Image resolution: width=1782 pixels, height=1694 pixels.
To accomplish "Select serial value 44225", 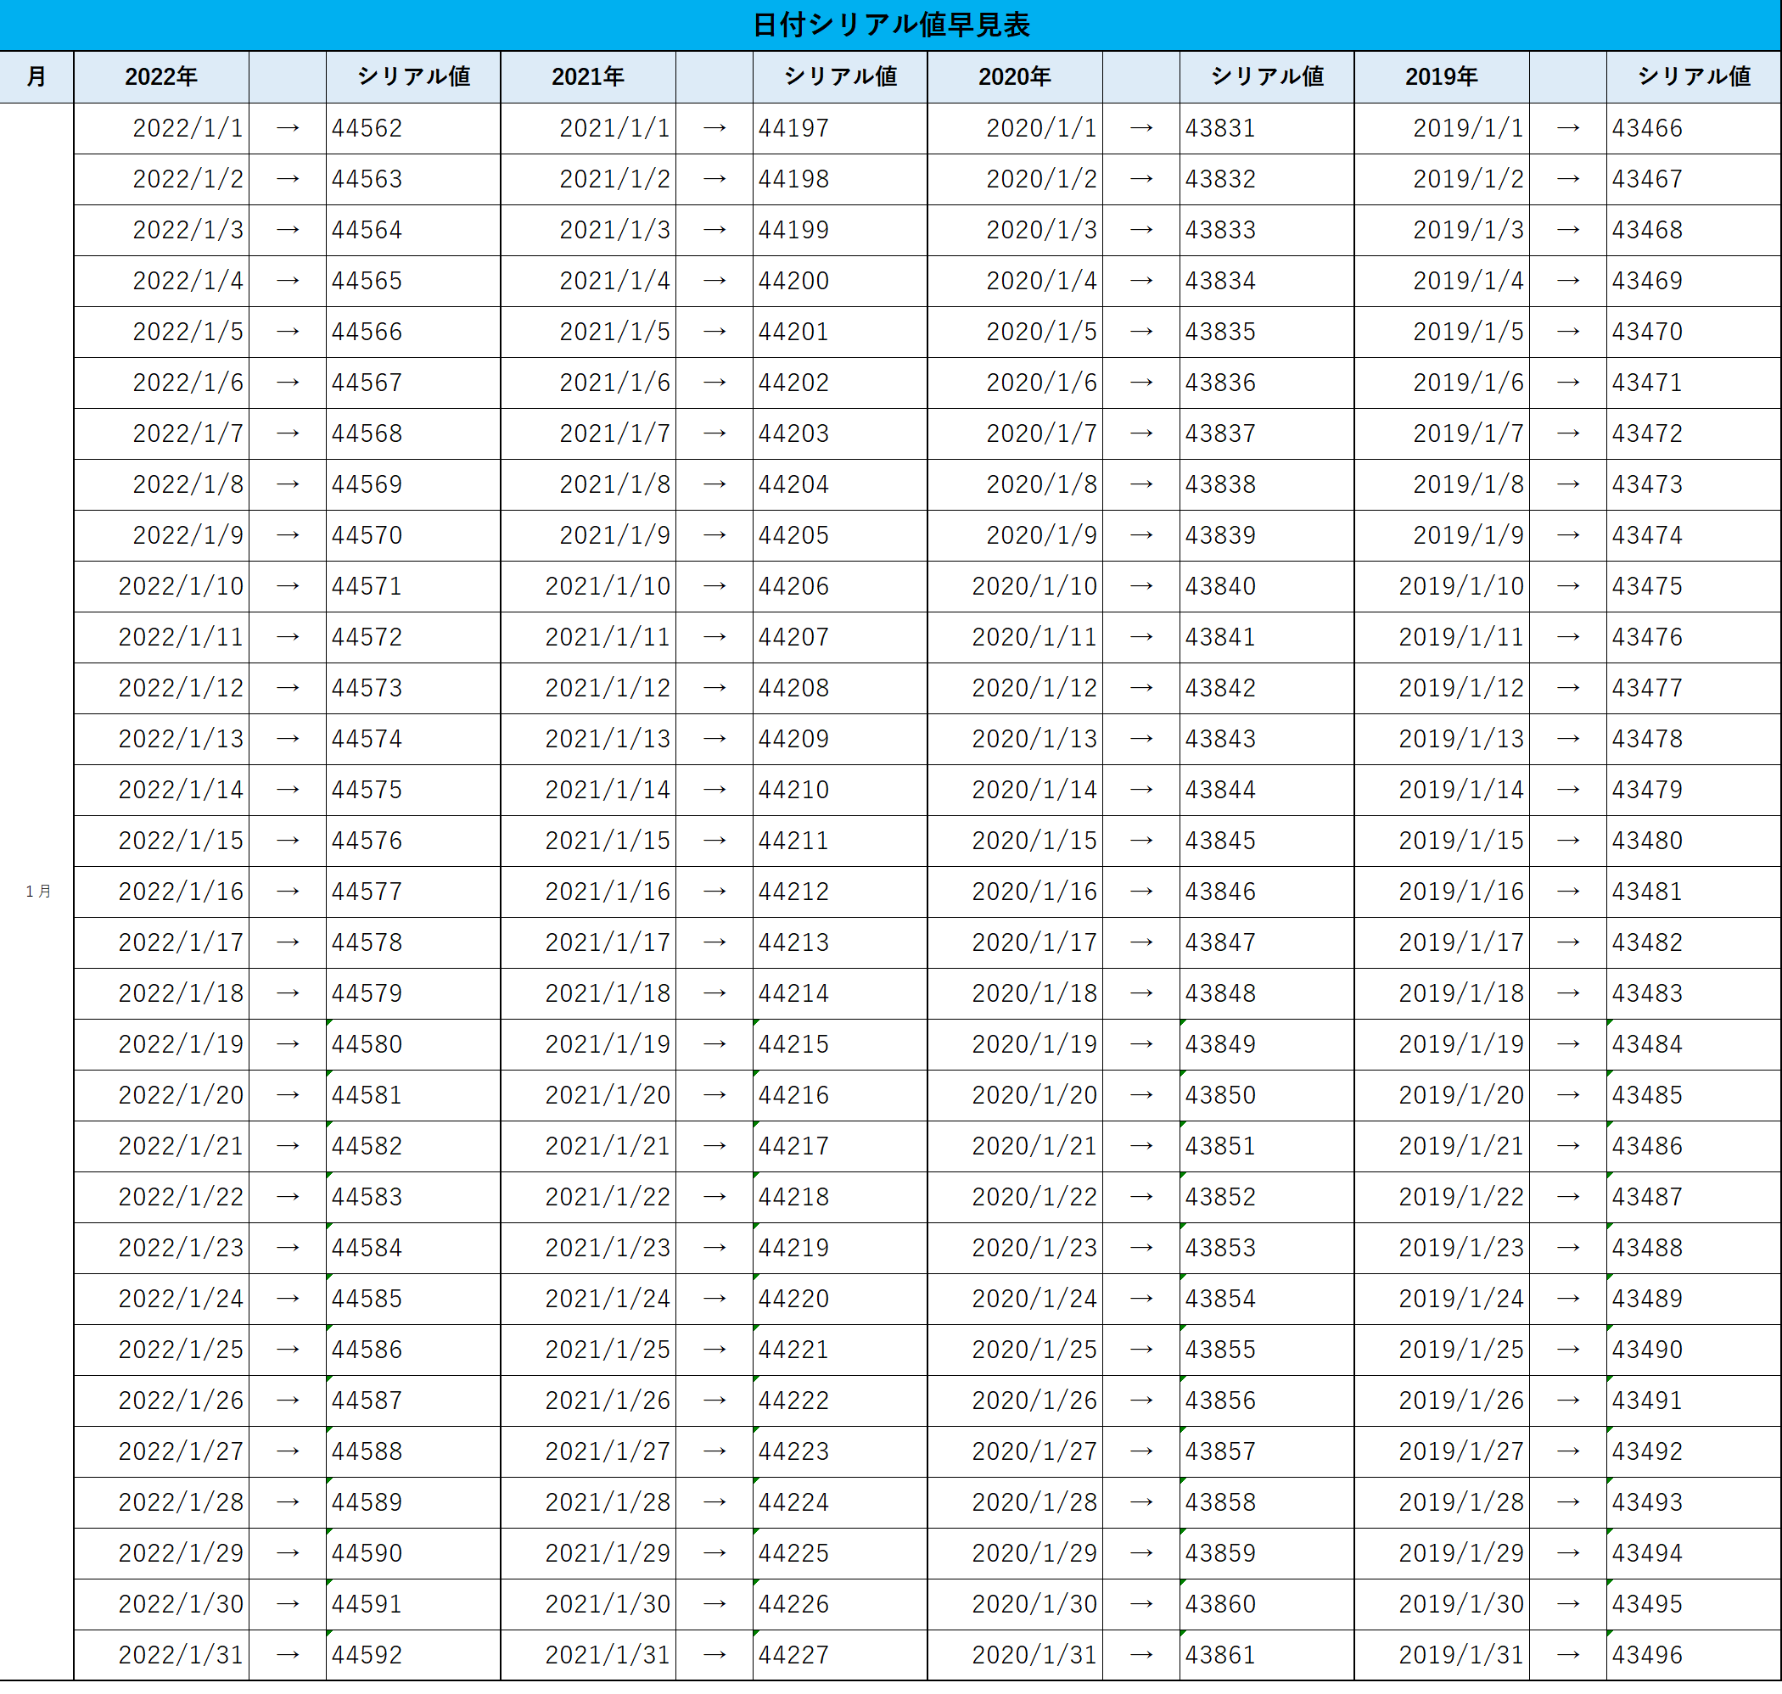I will (840, 1553).
